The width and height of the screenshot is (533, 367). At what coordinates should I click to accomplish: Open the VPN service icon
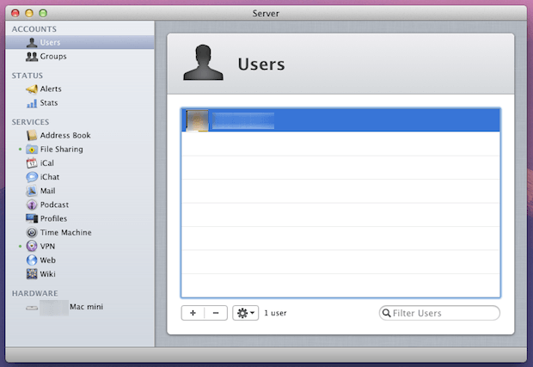click(x=32, y=246)
